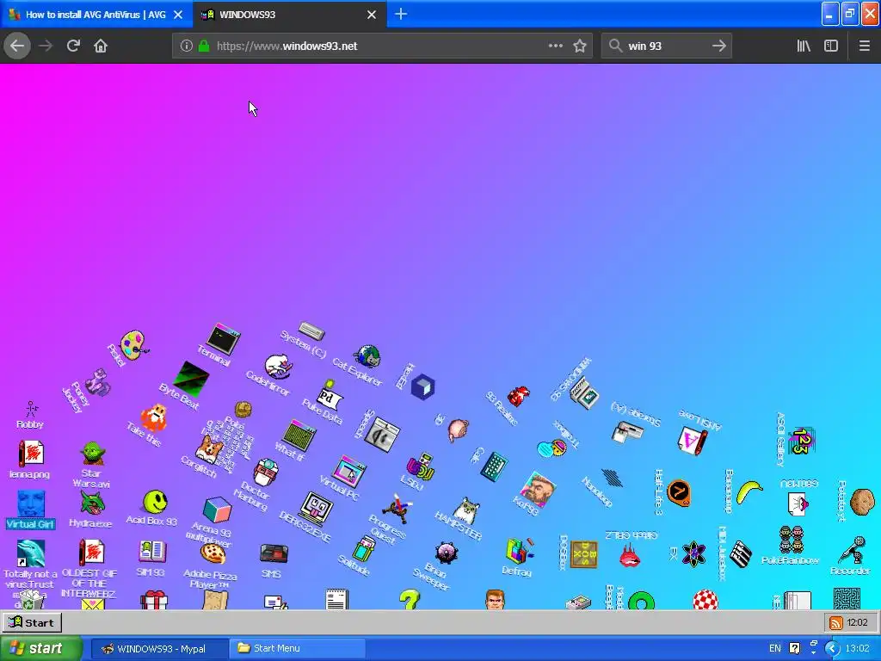881x661 pixels.
Task: Click the Windows93 clock showing 12:02
Action: click(858, 623)
